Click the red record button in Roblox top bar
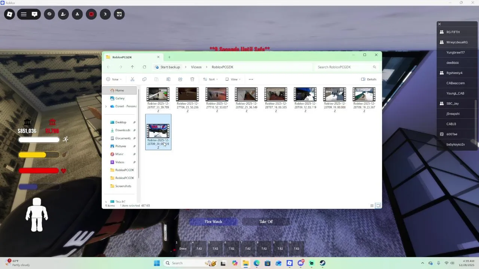Viewport: 479px width, 269px height. click(x=91, y=14)
